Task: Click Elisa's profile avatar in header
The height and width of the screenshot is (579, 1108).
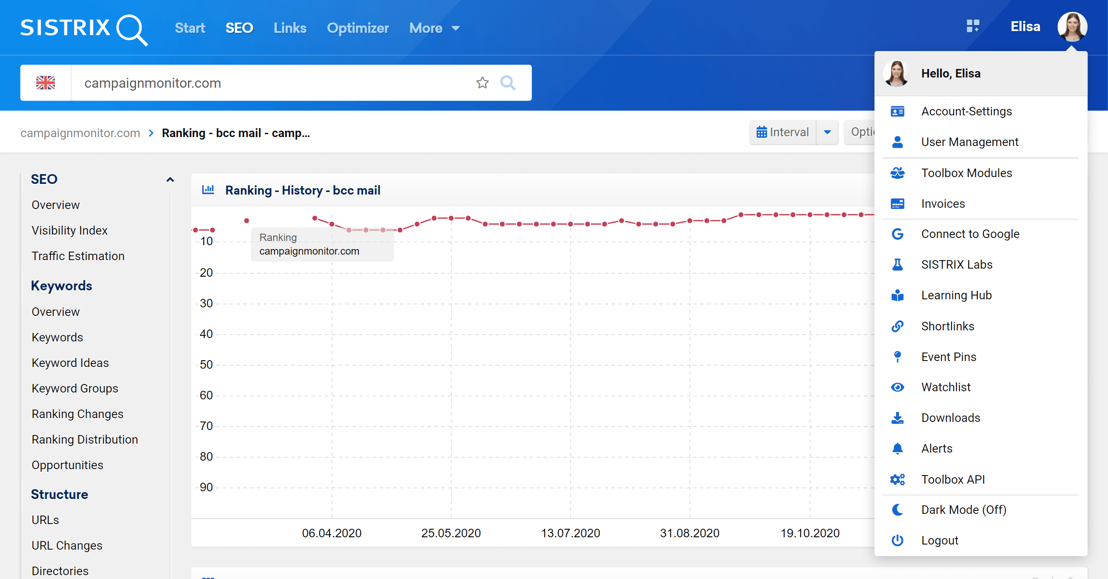Action: [x=1072, y=26]
